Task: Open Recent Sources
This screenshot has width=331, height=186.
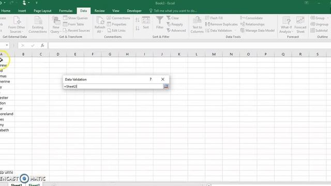Action: 77,30
